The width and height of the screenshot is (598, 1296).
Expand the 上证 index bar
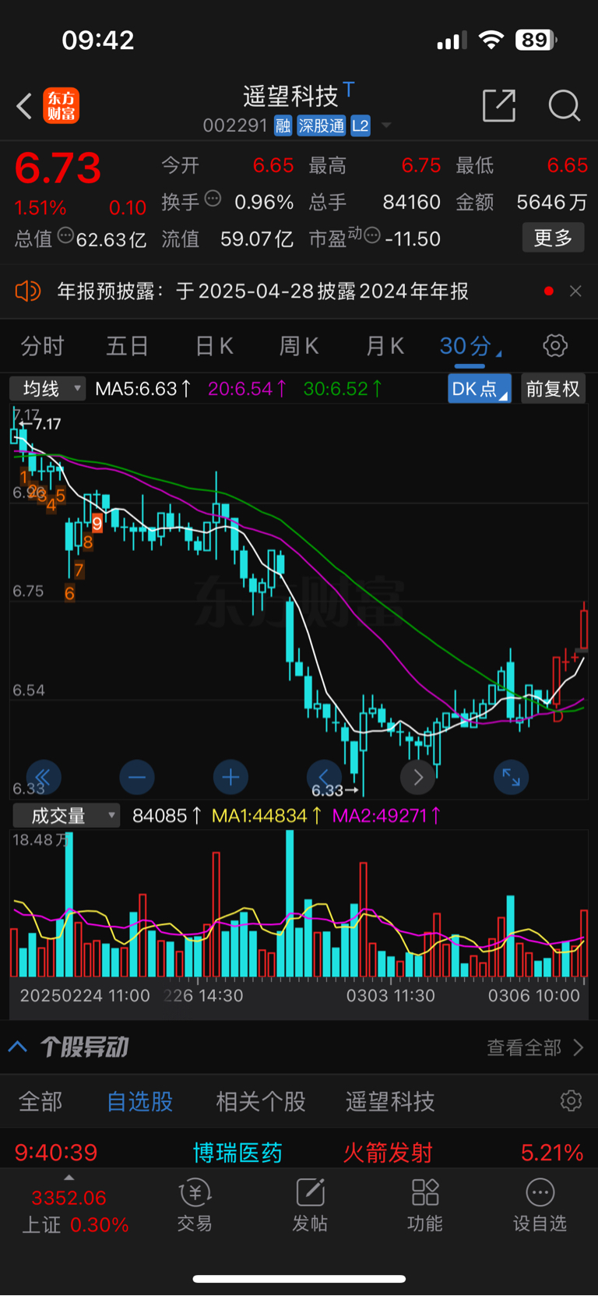(74, 1209)
